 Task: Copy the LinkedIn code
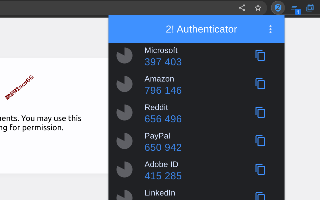pos(260,196)
